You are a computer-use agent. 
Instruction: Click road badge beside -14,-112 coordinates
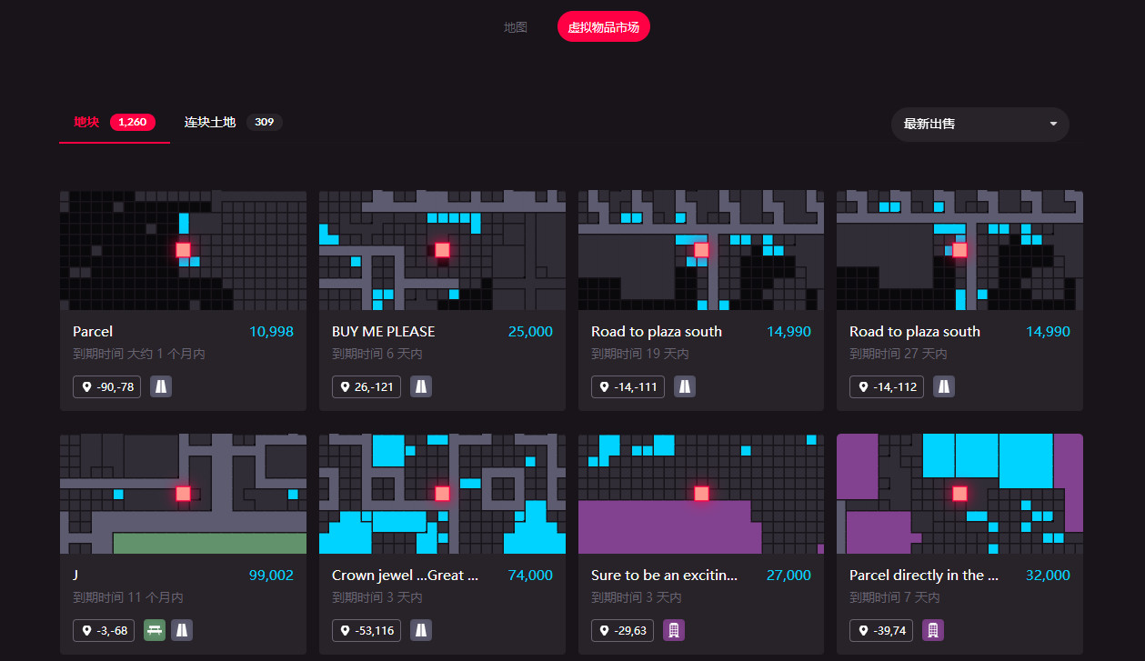pos(944,386)
